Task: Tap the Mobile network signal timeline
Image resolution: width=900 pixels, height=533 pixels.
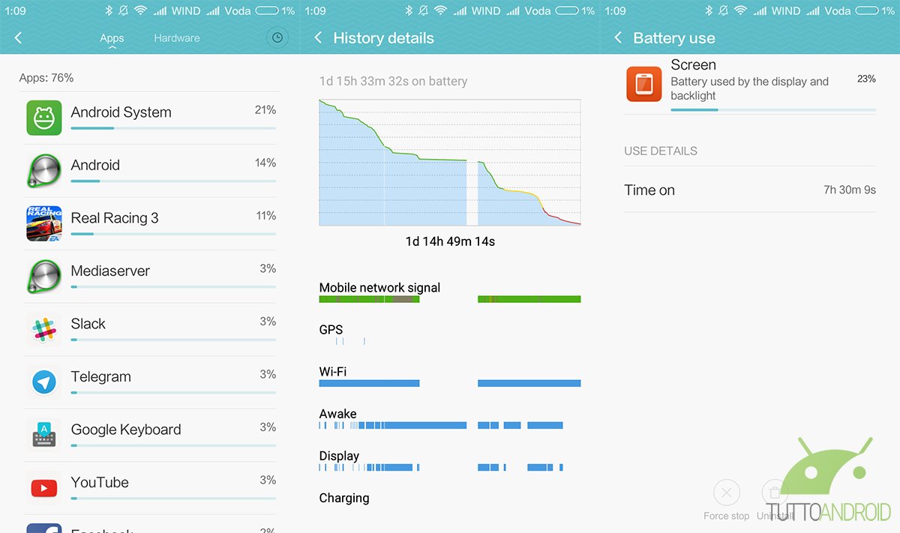Action: click(x=450, y=299)
